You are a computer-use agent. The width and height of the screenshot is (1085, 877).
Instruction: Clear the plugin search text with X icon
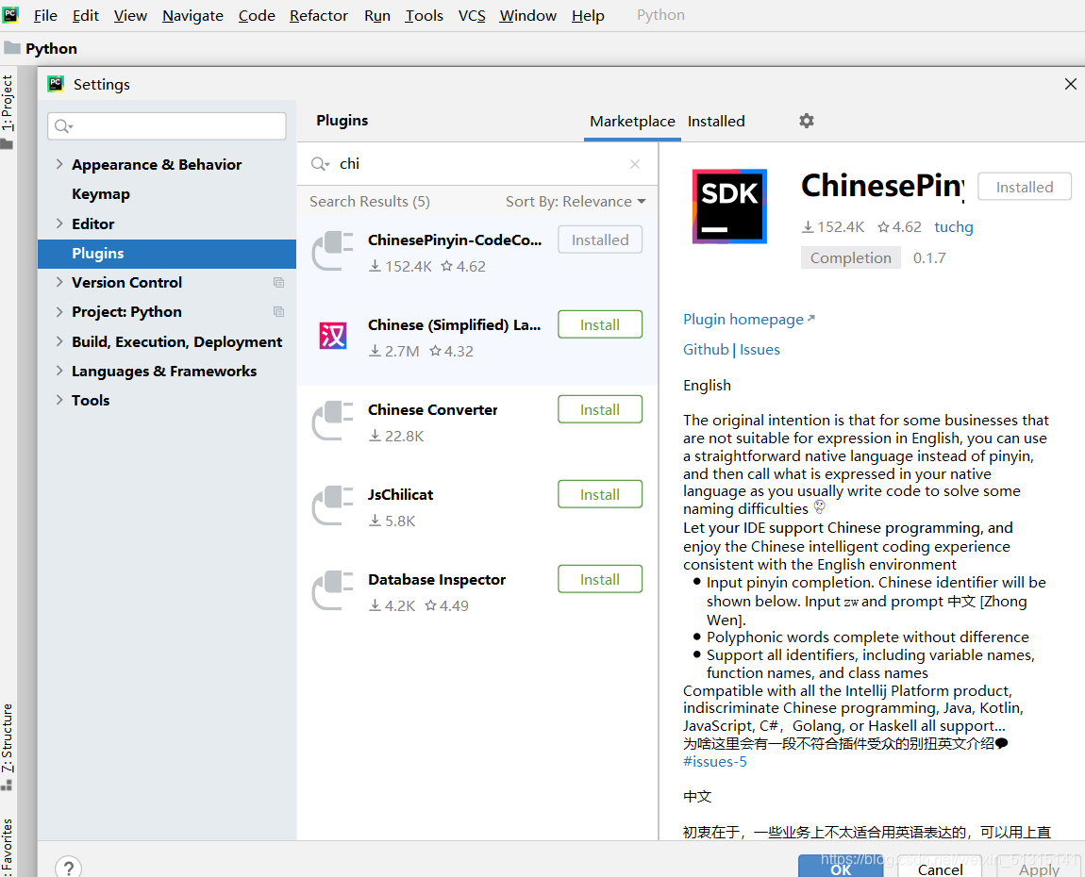pos(635,164)
